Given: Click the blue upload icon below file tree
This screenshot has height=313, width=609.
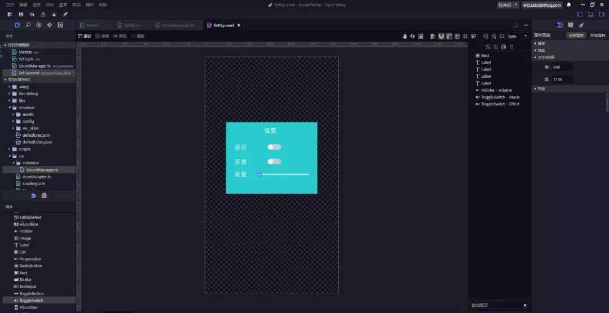Looking at the screenshot, I should pyautogui.click(x=33, y=195).
